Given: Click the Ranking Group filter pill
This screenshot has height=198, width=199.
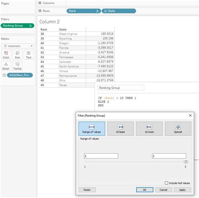Looking at the screenshot, I should (x=18, y=26).
